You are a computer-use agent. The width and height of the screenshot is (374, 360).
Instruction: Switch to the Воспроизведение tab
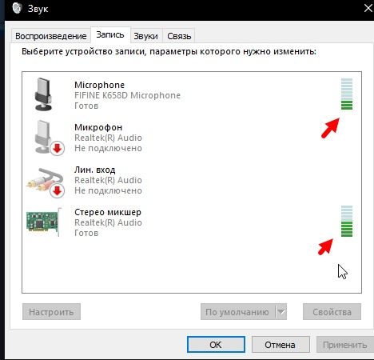pos(51,36)
